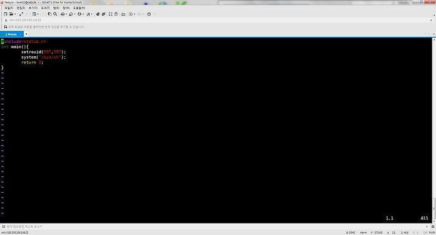The width and height of the screenshot is (436, 235).
Task: Click the Encoding globe toolbar icon
Action: pyautogui.click(x=79, y=14)
